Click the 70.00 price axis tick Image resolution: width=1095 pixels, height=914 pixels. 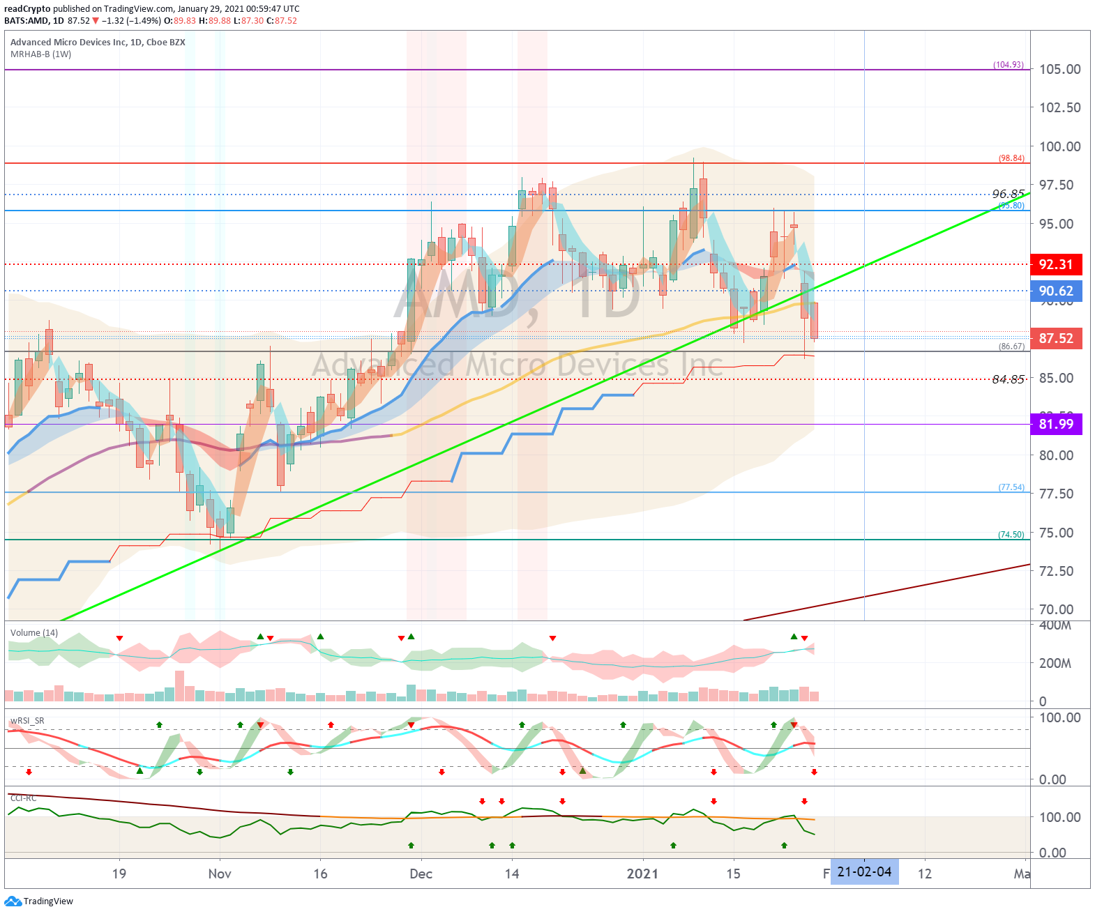pyautogui.click(x=1056, y=609)
